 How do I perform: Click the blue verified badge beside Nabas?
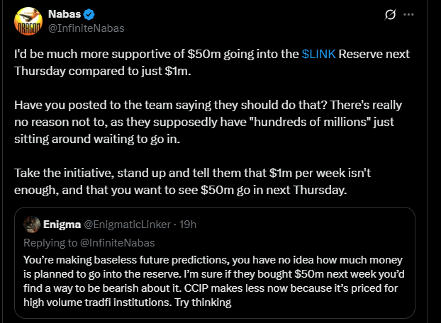[x=89, y=14]
